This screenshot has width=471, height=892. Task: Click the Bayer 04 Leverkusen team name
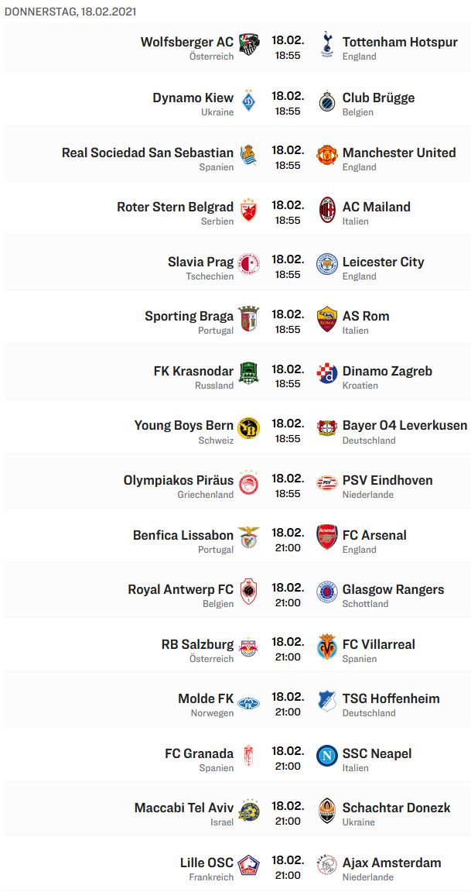pos(404,426)
